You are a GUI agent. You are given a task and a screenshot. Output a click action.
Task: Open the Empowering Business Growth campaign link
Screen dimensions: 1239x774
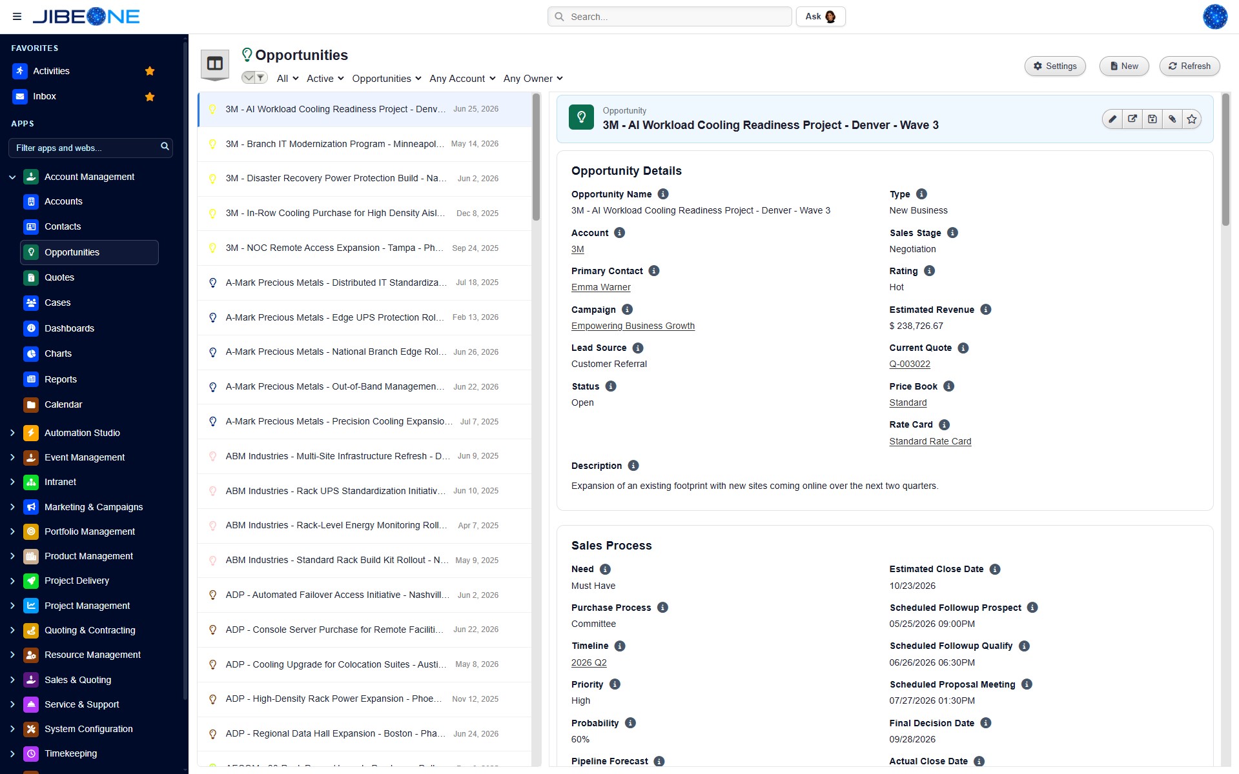coord(633,326)
